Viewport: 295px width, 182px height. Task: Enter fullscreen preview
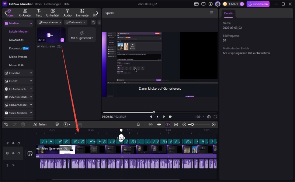point(215,117)
